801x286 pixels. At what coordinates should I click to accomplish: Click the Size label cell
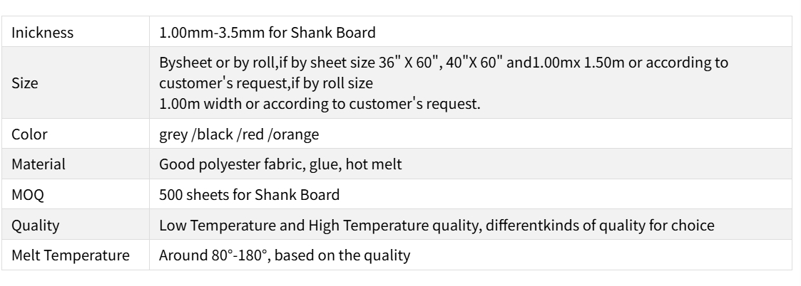(24, 83)
